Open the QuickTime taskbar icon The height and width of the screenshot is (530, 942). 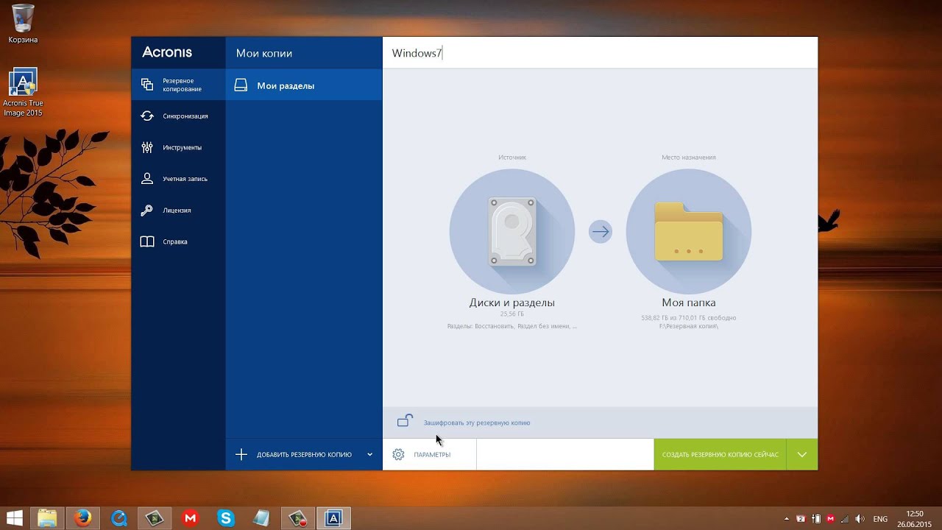[119, 518]
